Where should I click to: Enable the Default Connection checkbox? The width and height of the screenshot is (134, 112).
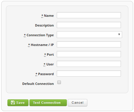(x=59, y=82)
